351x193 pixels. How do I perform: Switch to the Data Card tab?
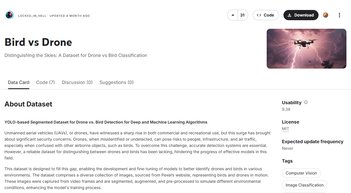point(19,82)
